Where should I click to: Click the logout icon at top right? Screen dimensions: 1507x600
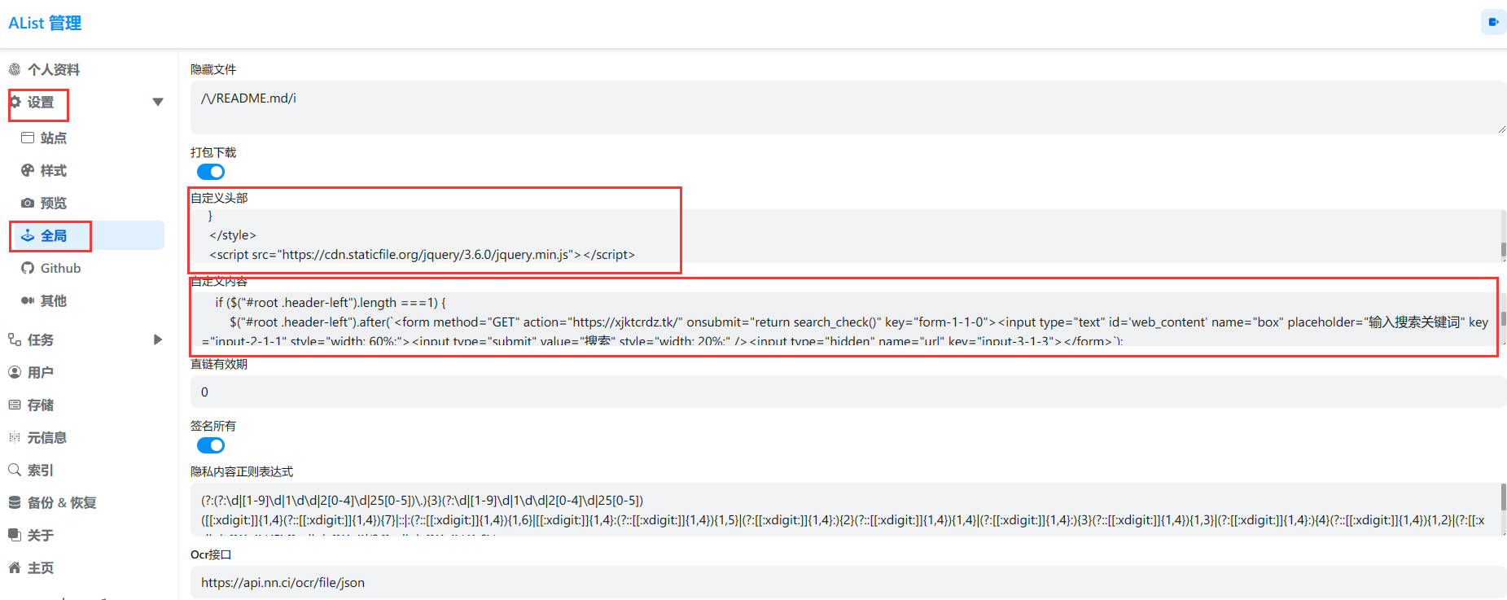point(1493,22)
